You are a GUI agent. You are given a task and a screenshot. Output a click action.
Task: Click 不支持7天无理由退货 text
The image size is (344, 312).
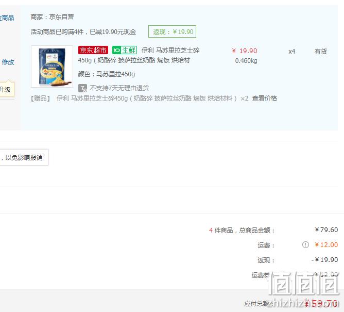(119, 88)
